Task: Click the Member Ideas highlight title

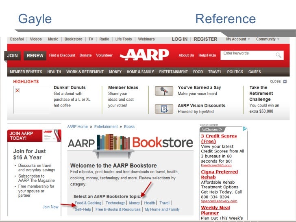Action: (123, 87)
